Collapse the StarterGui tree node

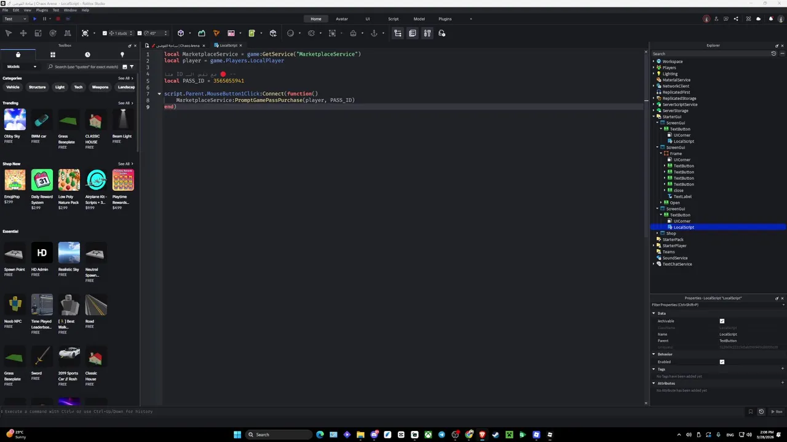coord(654,117)
